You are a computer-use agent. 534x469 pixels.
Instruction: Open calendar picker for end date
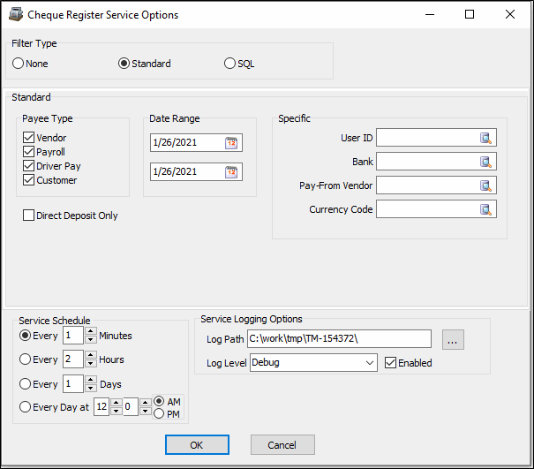(232, 171)
